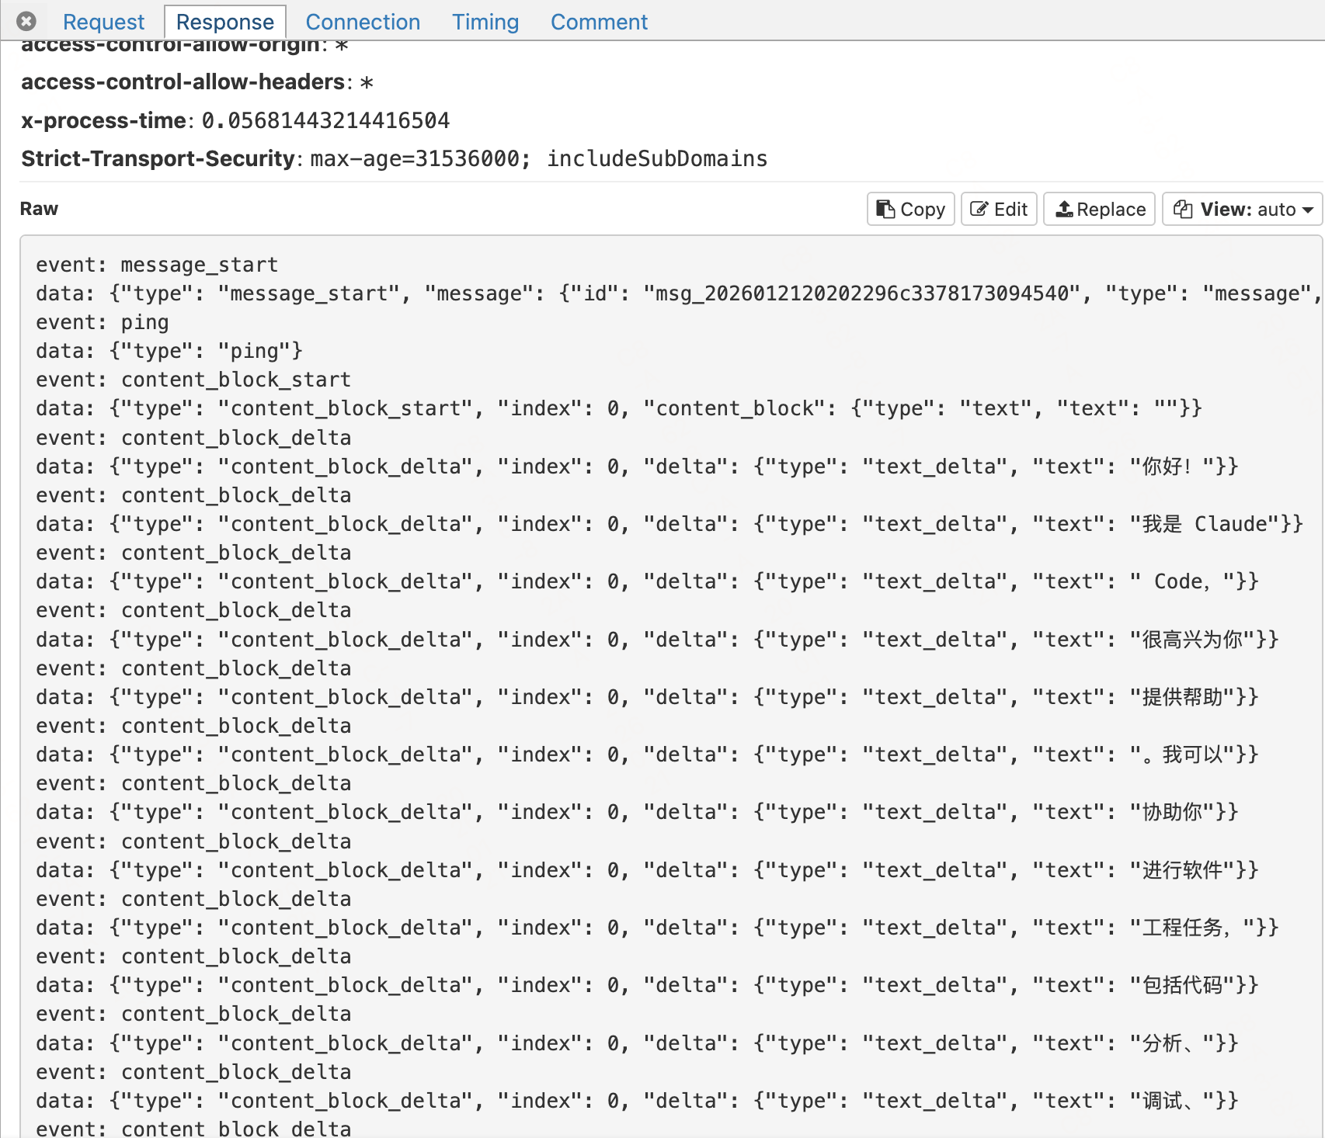Screen dimensions: 1325x1138
Task: Close the details panel with the X icon
Action: [26, 21]
